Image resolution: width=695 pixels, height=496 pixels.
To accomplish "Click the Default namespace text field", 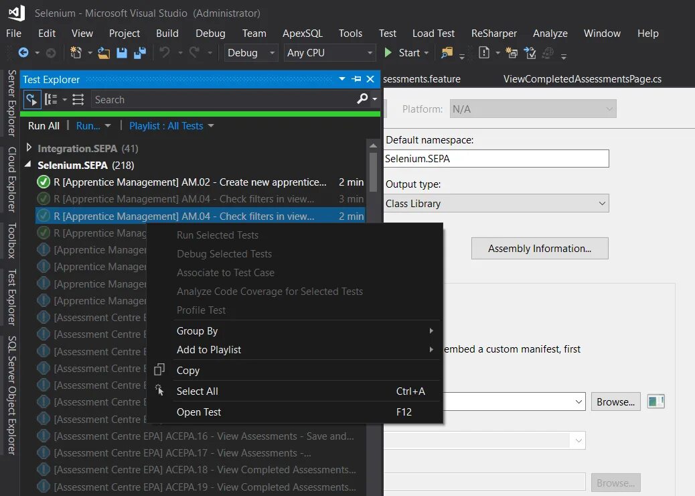I will pos(496,158).
